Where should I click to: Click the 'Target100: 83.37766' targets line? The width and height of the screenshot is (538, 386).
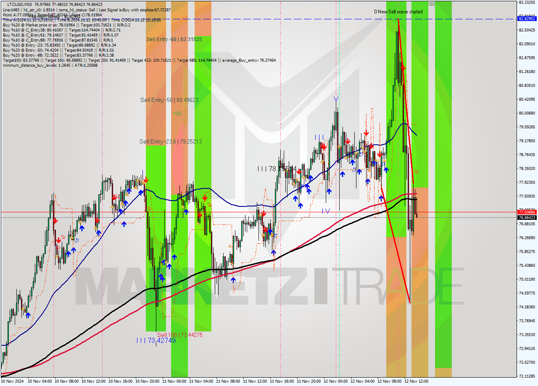[x=139, y=60]
